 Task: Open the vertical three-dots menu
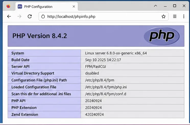coord(184,17)
